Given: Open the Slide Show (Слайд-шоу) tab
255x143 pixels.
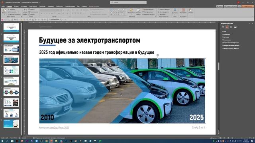Looking at the screenshot, I should click(x=59, y=6).
